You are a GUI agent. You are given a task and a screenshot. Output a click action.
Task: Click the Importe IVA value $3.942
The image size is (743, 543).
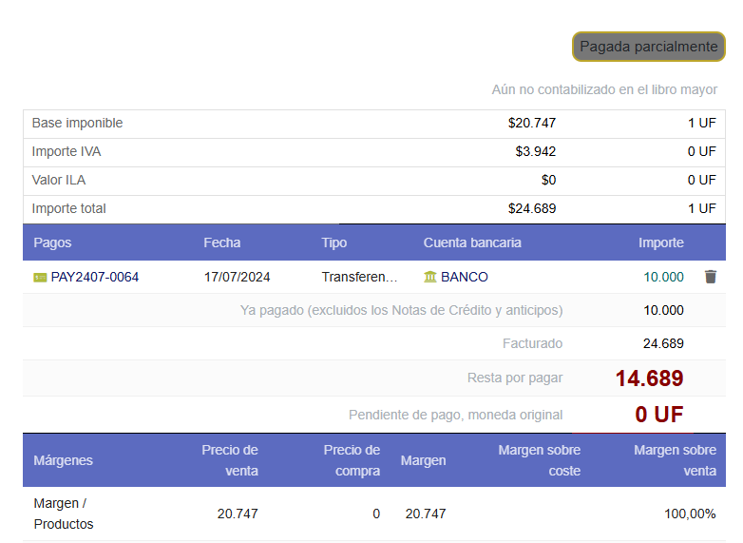[x=536, y=151]
